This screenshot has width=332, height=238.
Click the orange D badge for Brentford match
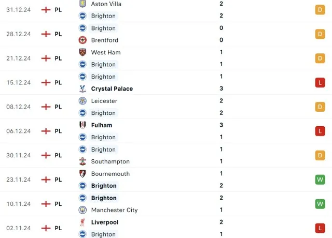[x=320, y=34]
